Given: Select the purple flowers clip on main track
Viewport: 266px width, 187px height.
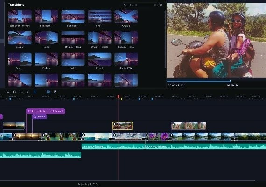Looking at the screenshot, I should point(157,137).
